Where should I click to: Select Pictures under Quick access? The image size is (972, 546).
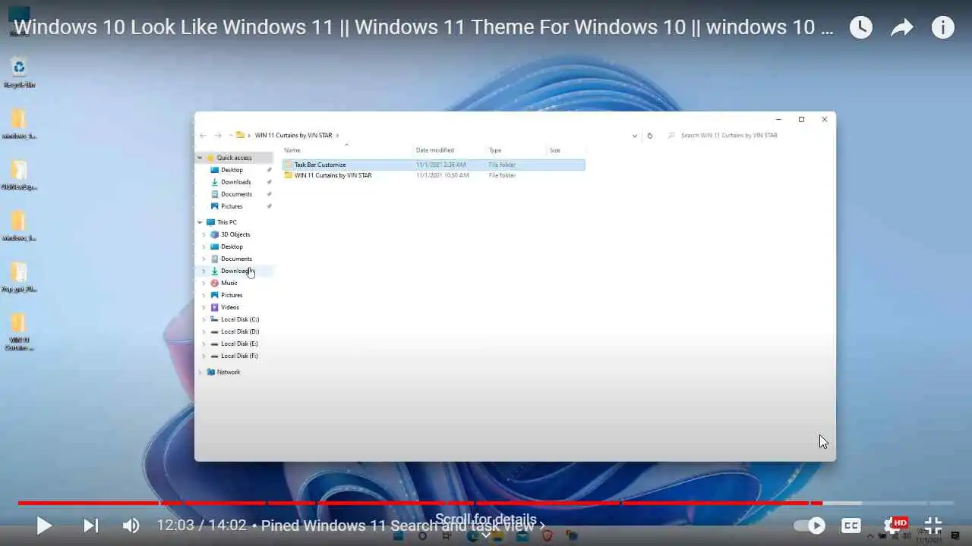click(x=232, y=206)
